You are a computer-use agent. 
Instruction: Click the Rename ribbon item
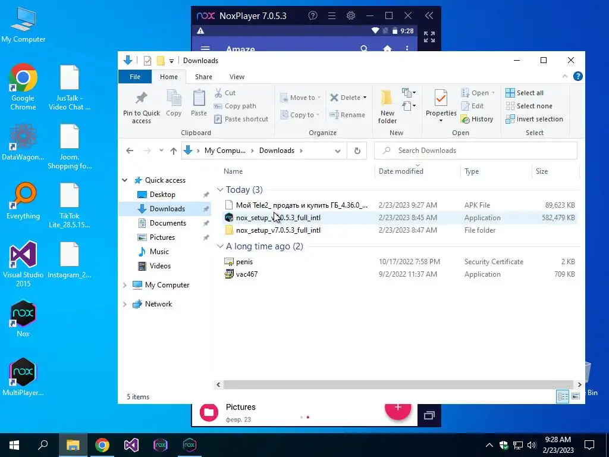pyautogui.click(x=347, y=115)
